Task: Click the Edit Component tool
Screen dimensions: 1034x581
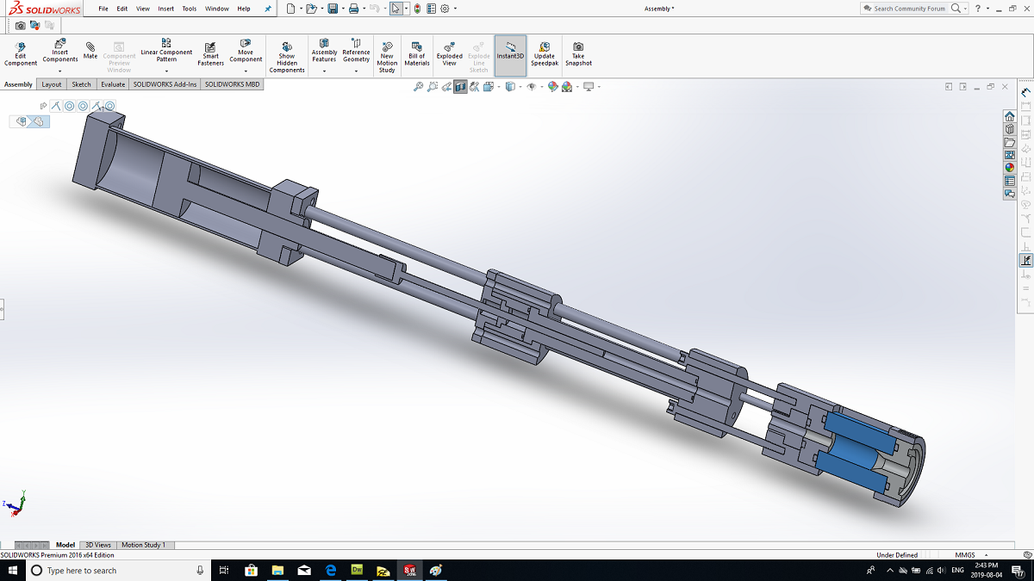Action: pyautogui.click(x=21, y=53)
